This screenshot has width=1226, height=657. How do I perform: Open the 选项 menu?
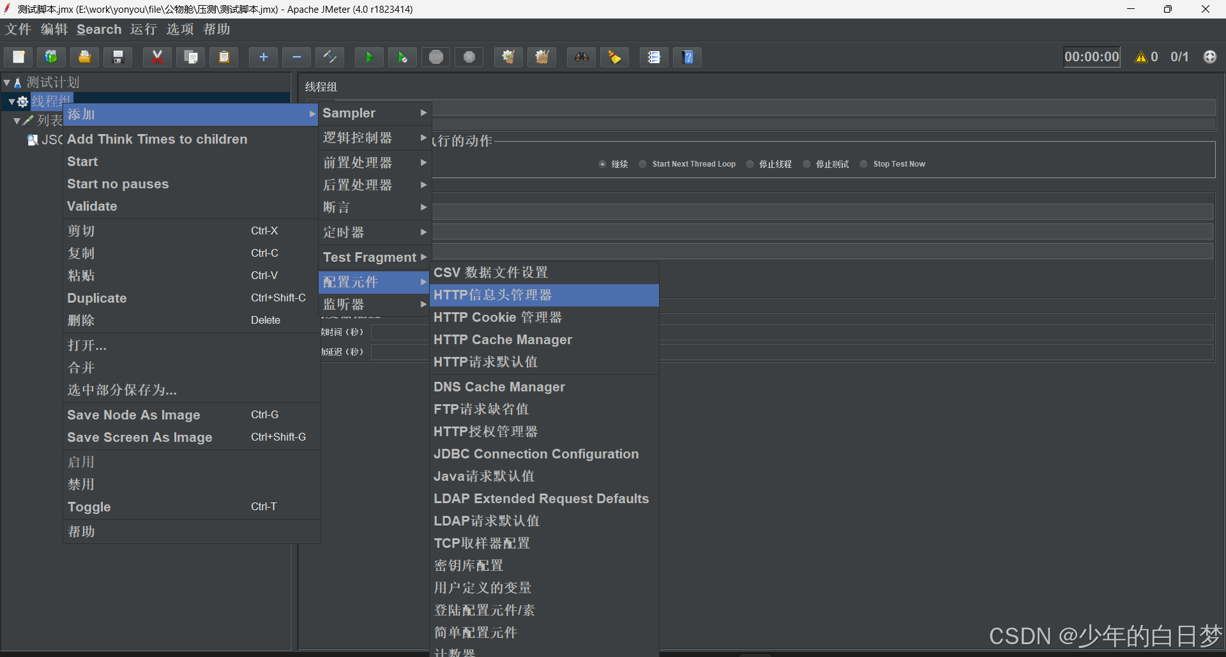(180, 29)
